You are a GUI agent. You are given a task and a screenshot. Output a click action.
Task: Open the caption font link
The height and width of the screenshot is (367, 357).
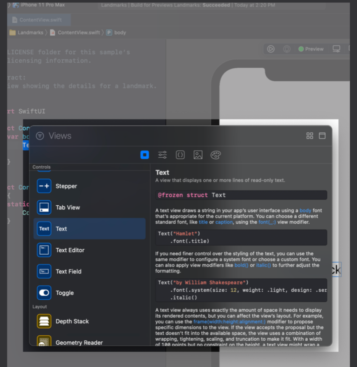pyautogui.click(x=224, y=222)
